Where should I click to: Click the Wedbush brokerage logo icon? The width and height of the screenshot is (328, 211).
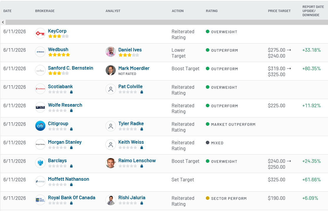[40, 52]
